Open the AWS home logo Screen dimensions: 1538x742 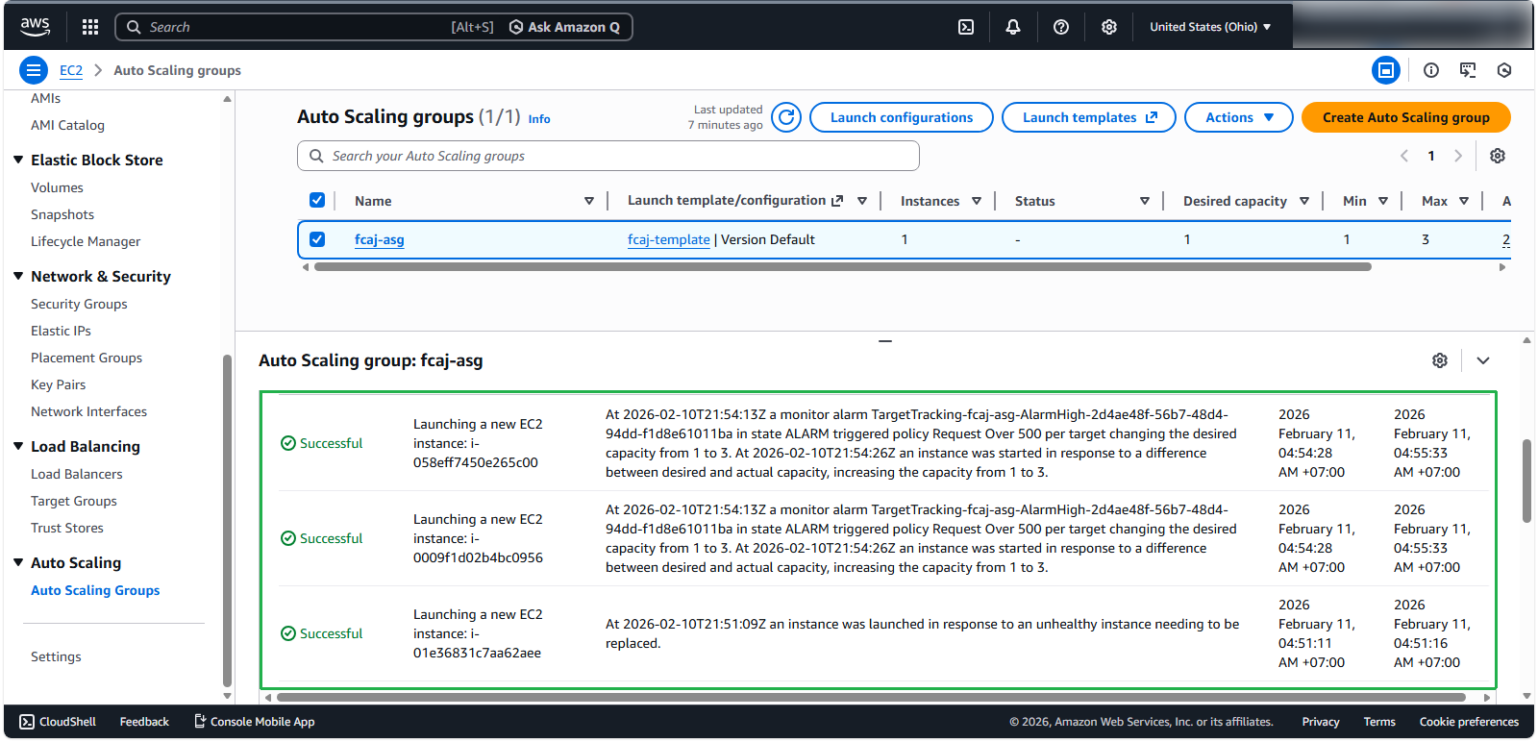click(35, 27)
